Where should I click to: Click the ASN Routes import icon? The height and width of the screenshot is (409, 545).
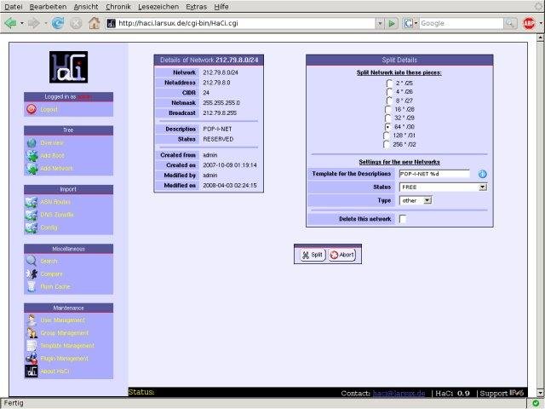coord(32,202)
